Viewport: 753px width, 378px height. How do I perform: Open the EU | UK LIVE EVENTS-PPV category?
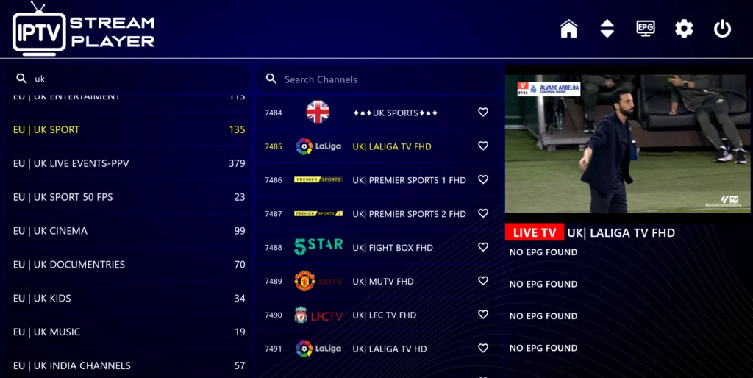click(129, 163)
